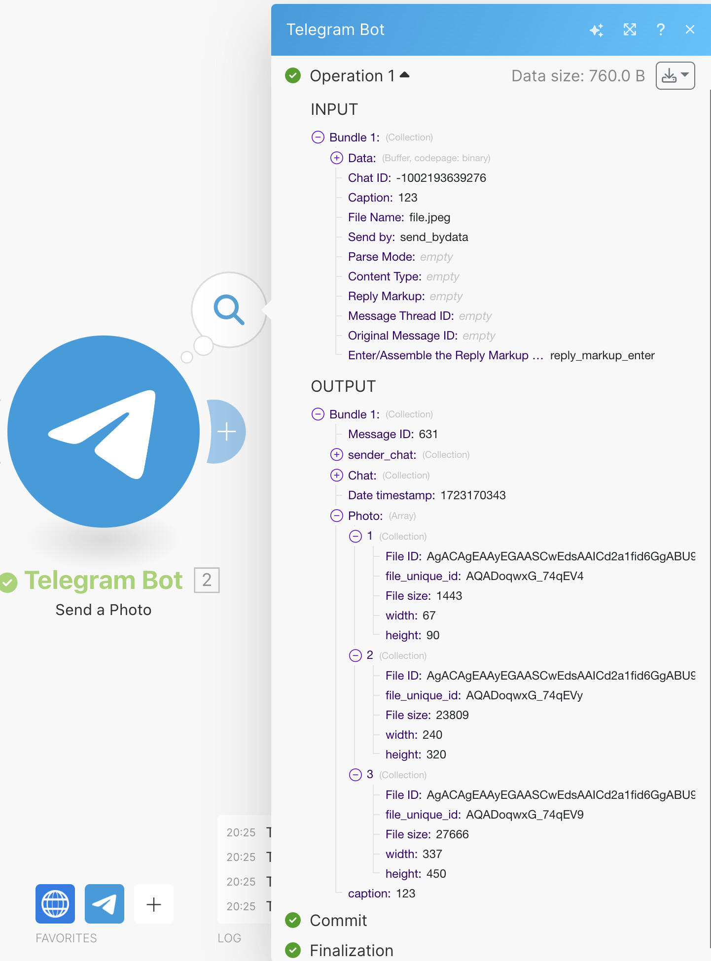
Task: Click the height: 450 row
Action: coord(416,874)
